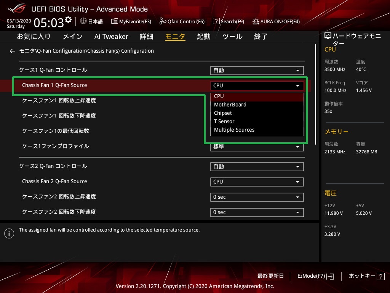Screen dimensions: 390x293
Task: Open ケース1ファンプロファイル dropdown
Action: pos(257,147)
